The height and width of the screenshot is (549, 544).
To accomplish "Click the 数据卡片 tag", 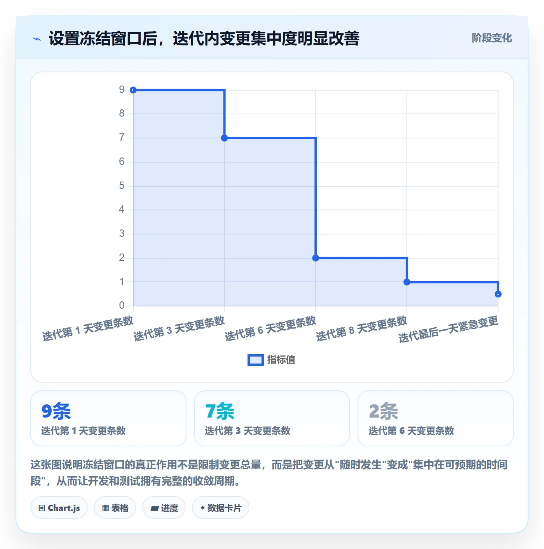I will point(221,508).
